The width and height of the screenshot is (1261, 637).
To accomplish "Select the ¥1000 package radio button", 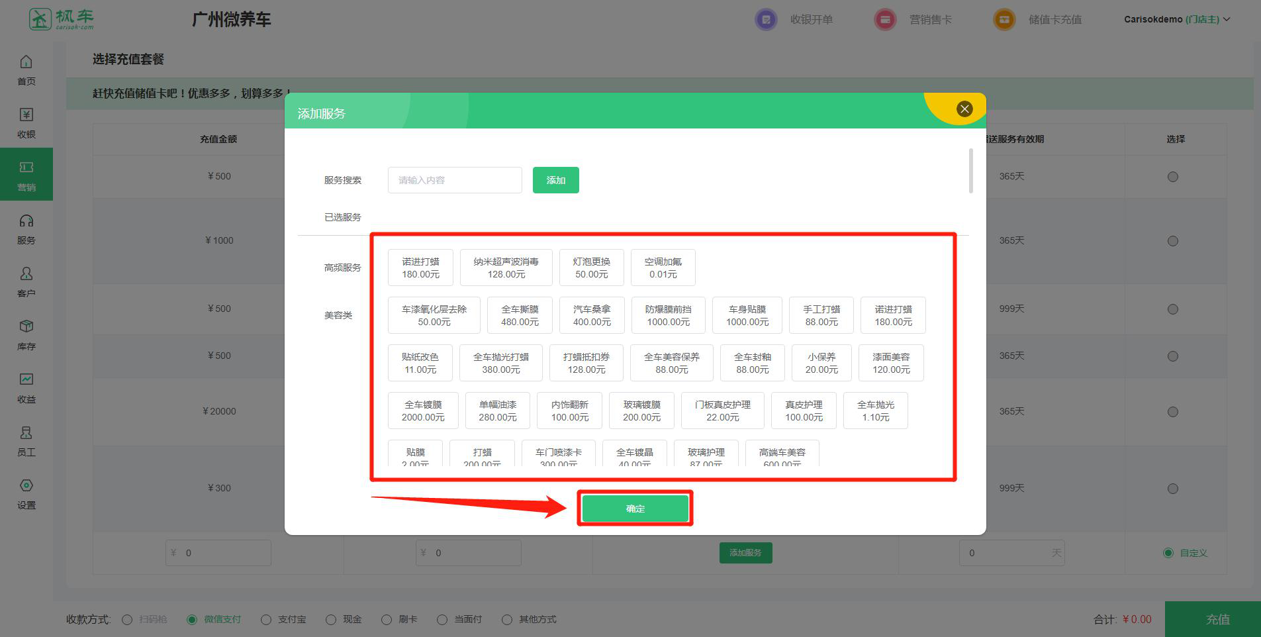I will 1173,241.
